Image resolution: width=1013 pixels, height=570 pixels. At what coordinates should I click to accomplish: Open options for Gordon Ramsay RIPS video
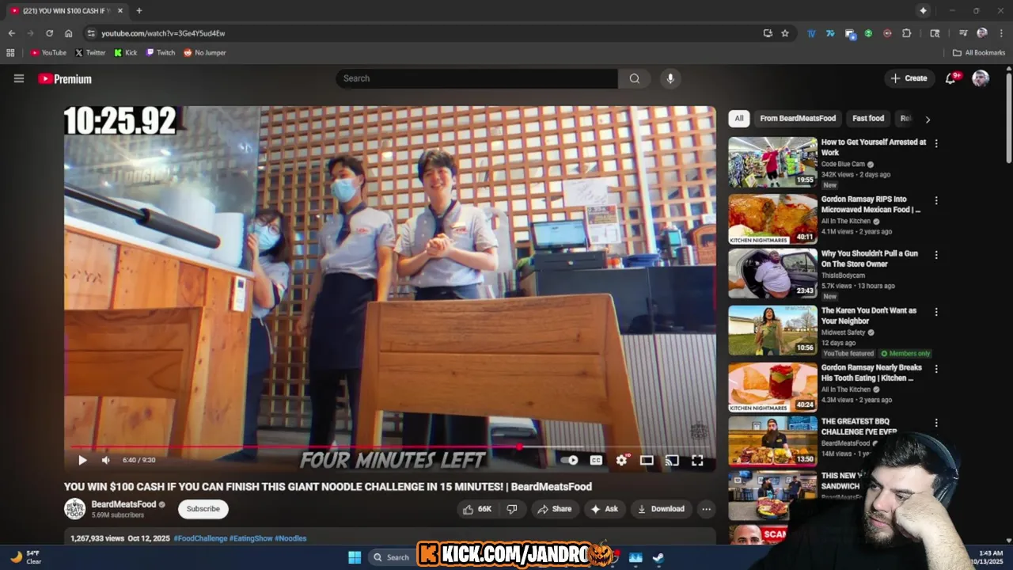(936, 201)
